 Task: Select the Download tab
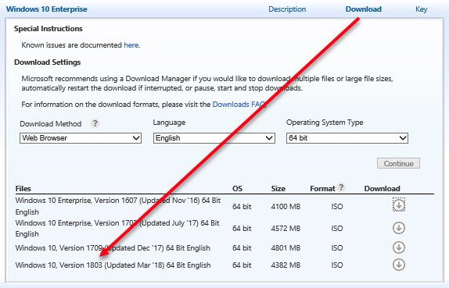364,9
